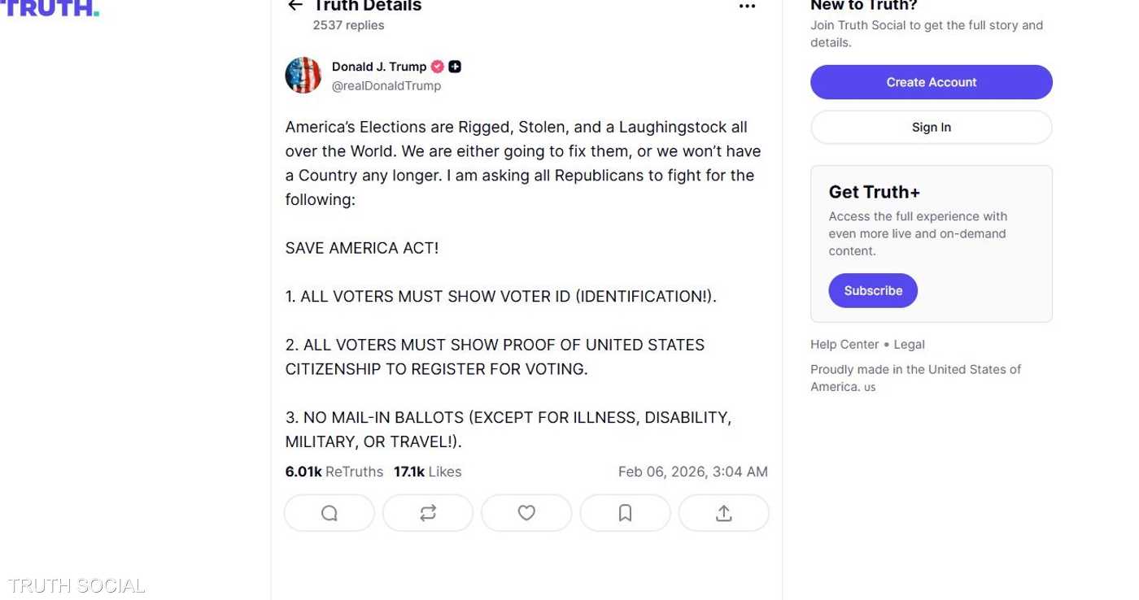The width and height of the screenshot is (1139, 600).
Task: Open the @realDonaldTrump handle link
Action: [x=386, y=86]
